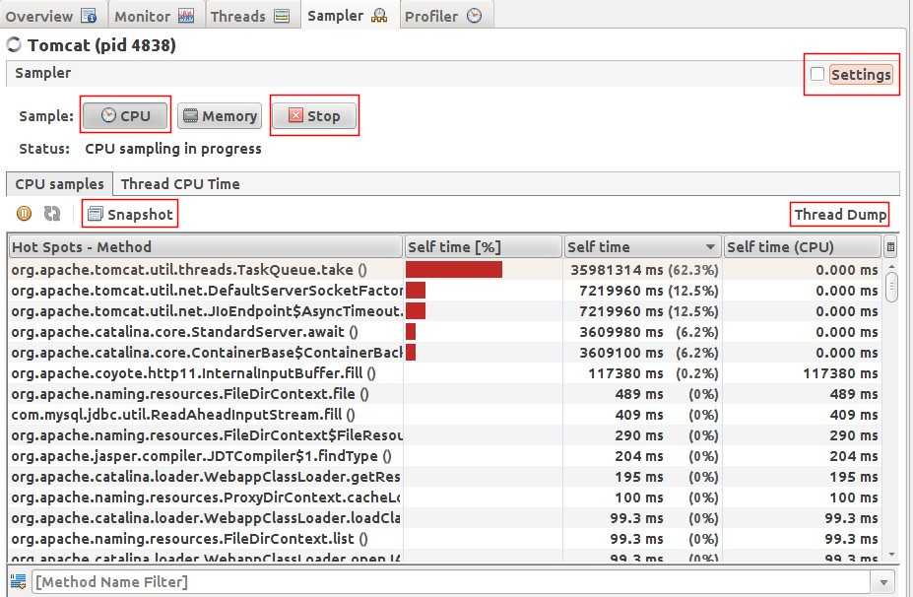The image size is (913, 597).
Task: Click into the Method Name Filter field
Action: pos(451,582)
